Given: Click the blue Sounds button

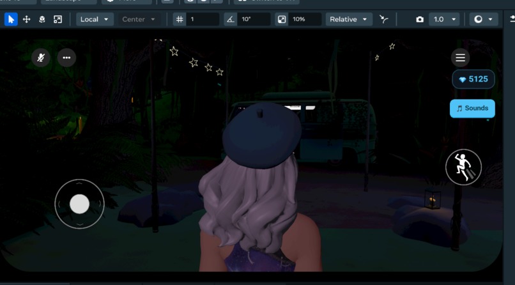Looking at the screenshot, I should click(x=472, y=109).
